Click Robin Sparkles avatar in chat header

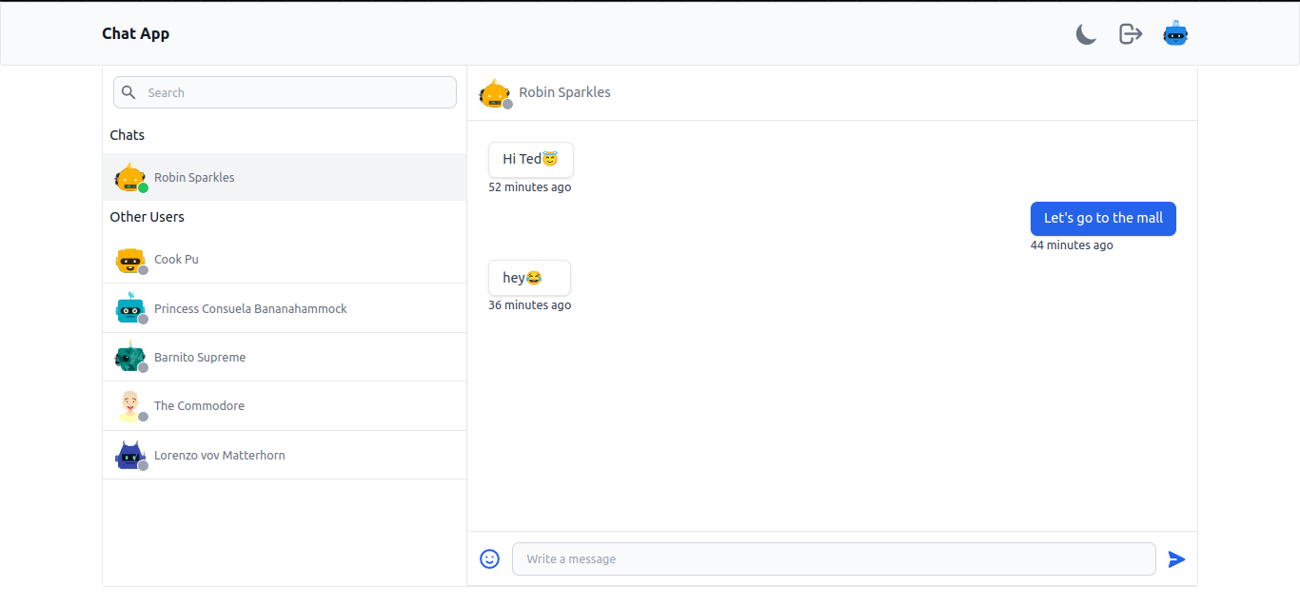pyautogui.click(x=495, y=93)
